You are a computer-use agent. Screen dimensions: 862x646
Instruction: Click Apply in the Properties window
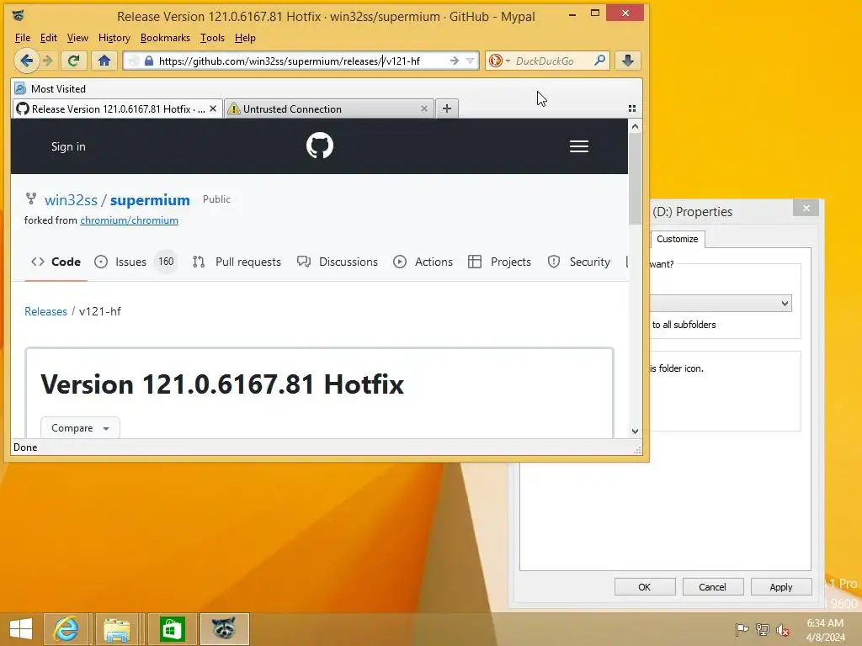pyautogui.click(x=780, y=586)
